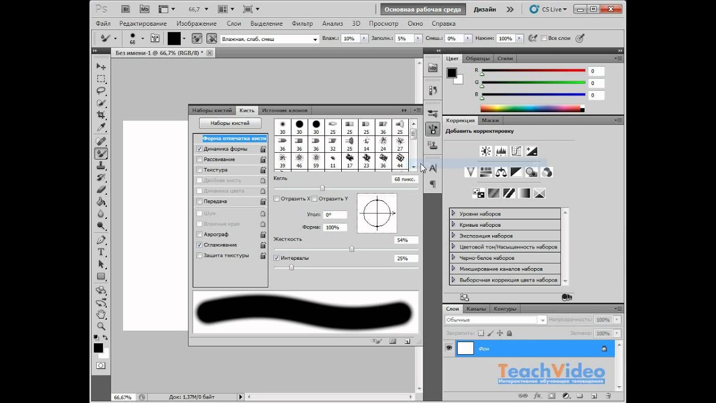Click the 'Кегль' size slider handle
Viewport: 716px width, 403px height.
[322, 188]
